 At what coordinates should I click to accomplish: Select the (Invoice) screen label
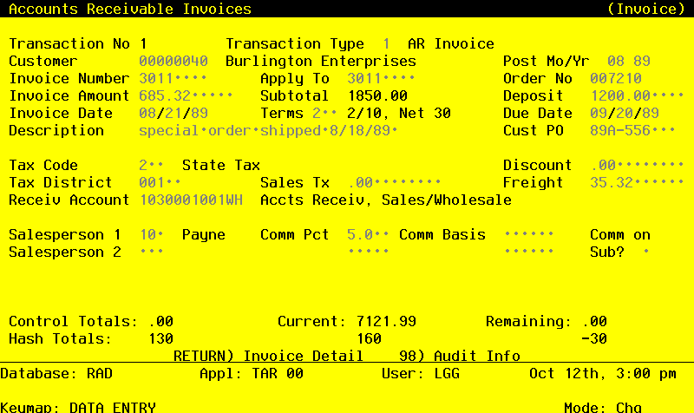click(x=646, y=9)
